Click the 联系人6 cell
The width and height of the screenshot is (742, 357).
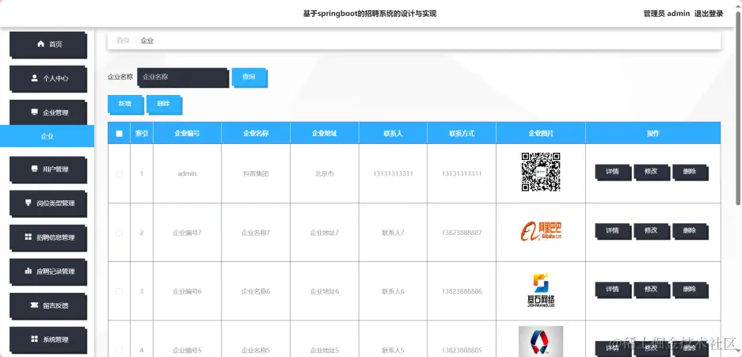[x=393, y=291]
